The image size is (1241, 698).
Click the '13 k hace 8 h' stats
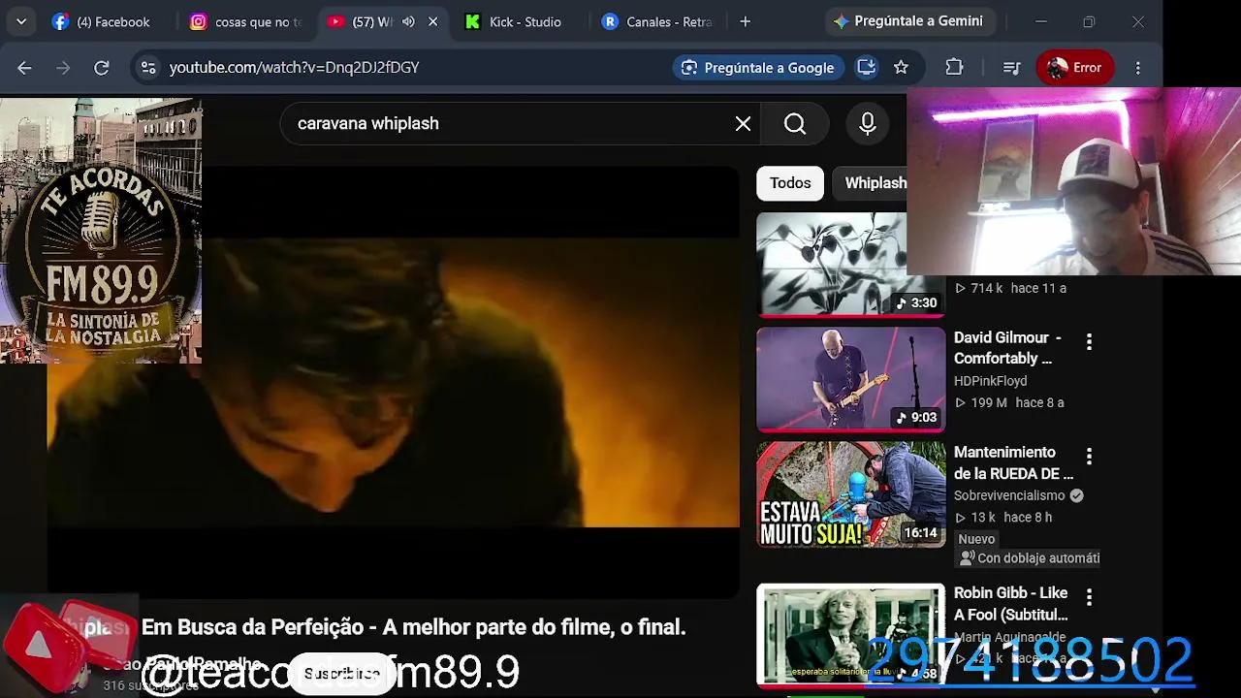click(1002, 517)
